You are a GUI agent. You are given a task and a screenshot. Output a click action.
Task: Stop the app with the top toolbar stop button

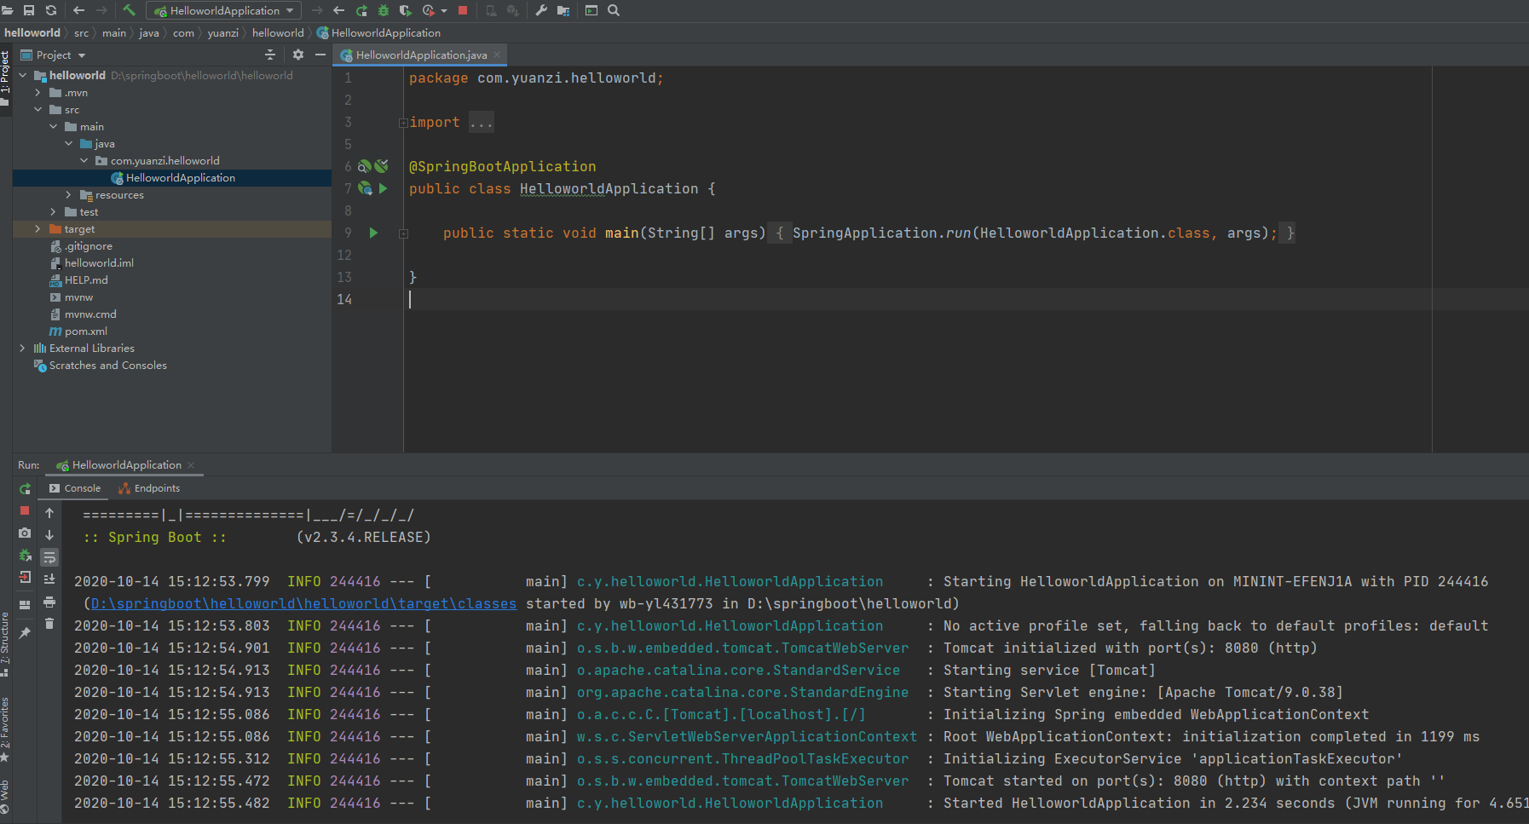463,10
